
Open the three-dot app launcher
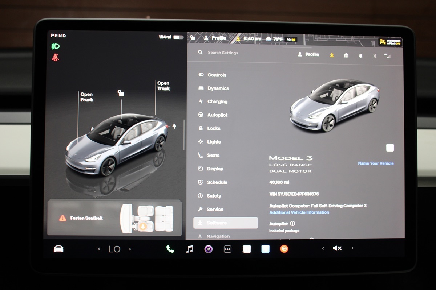tap(227, 249)
